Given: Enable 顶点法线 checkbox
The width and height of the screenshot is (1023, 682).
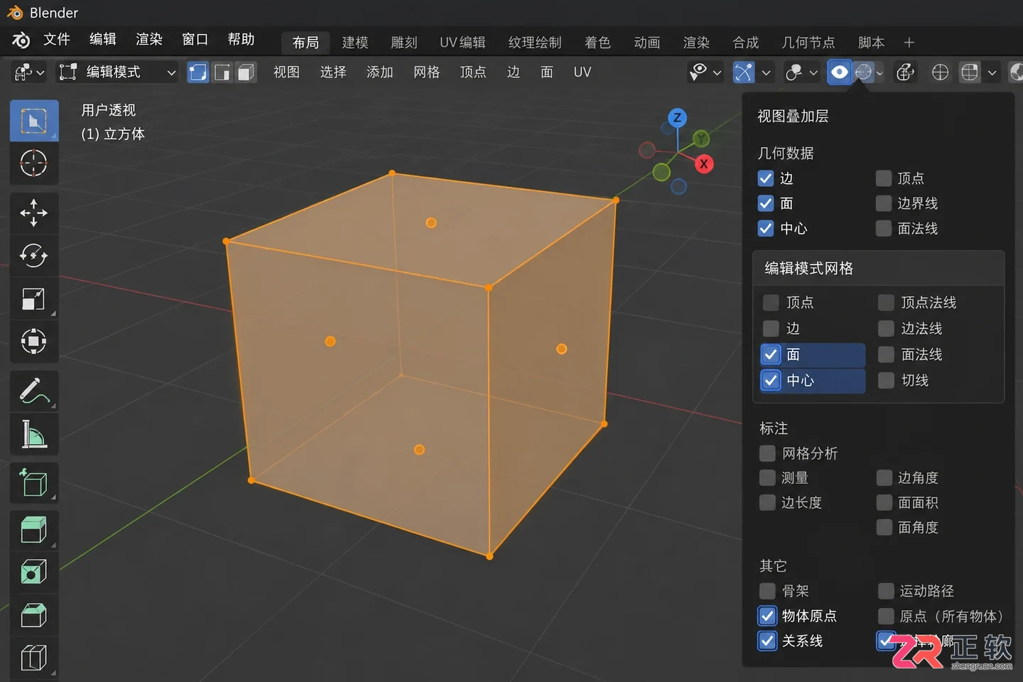Looking at the screenshot, I should (886, 303).
